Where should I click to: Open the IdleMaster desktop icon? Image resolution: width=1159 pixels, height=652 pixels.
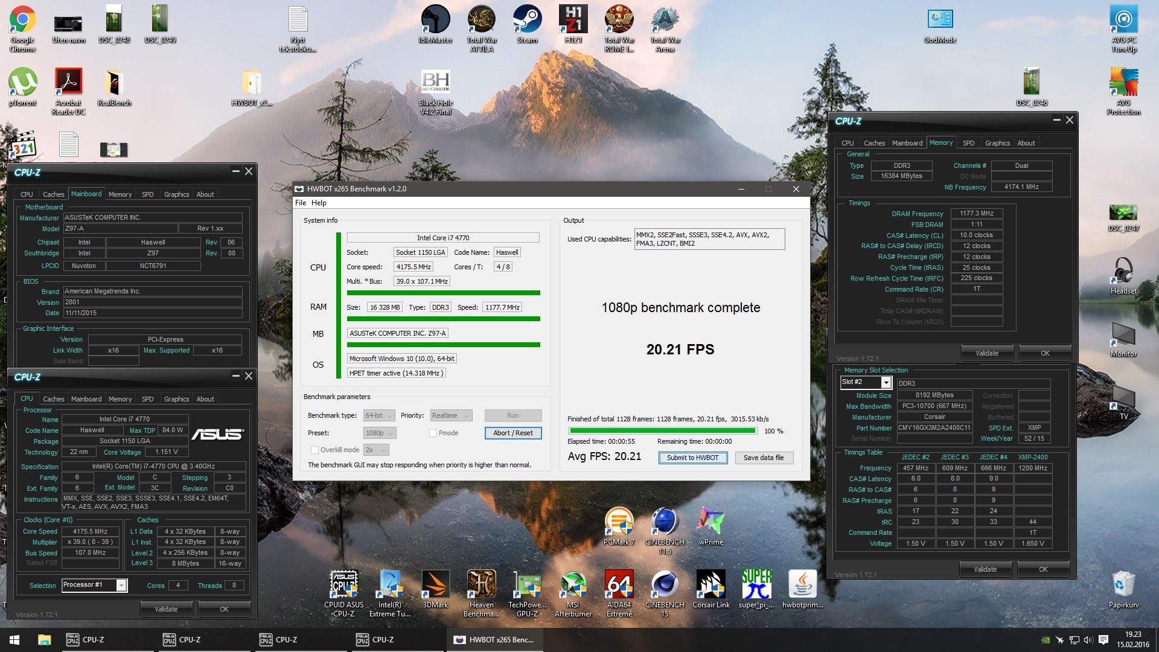435,24
